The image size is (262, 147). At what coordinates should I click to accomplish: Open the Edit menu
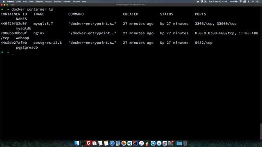coord(25,2)
